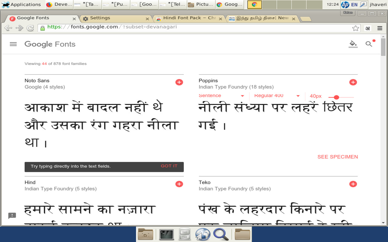Open the web browser globe icon in the taskbar
The height and width of the screenshot is (242, 388).
203,234
